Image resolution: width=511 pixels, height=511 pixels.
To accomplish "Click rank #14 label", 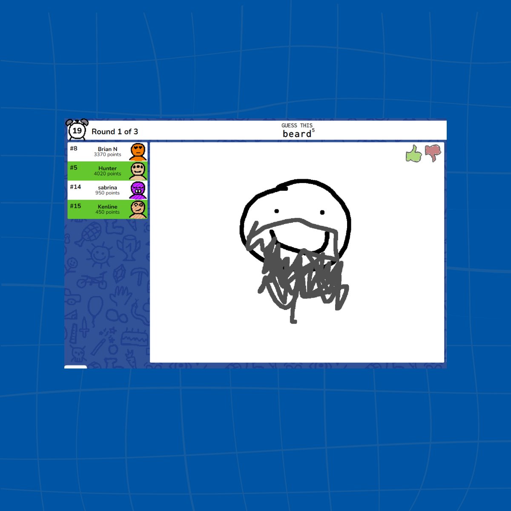I will tap(75, 187).
